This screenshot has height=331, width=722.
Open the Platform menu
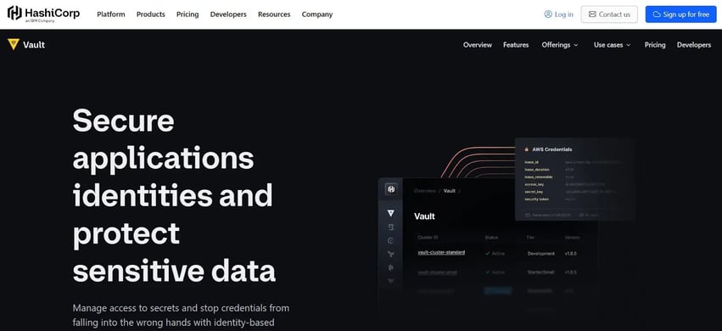[111, 14]
